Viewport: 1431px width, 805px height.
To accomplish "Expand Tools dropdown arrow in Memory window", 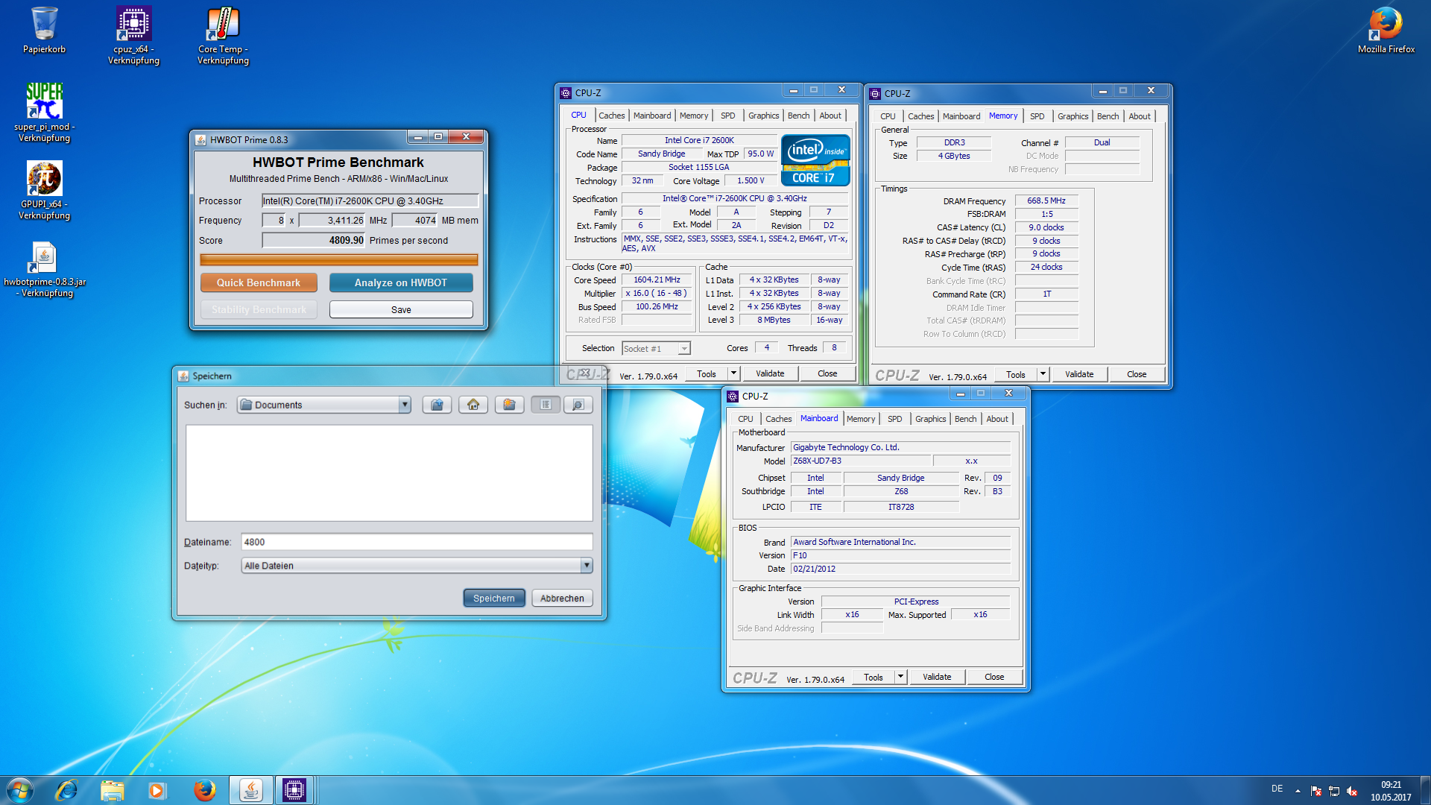I will click(x=1043, y=374).
